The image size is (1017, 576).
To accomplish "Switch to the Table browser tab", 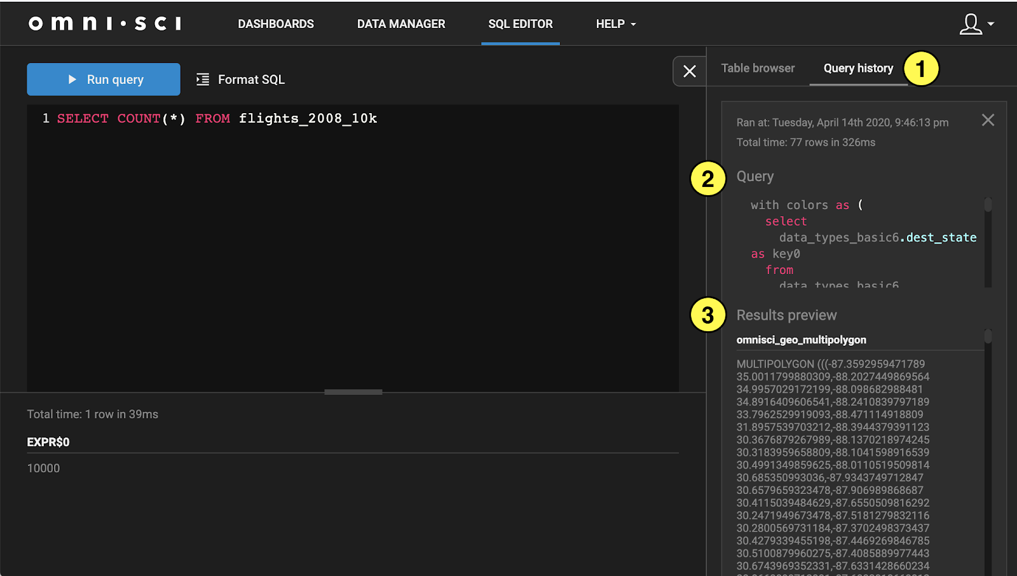I will (x=758, y=68).
